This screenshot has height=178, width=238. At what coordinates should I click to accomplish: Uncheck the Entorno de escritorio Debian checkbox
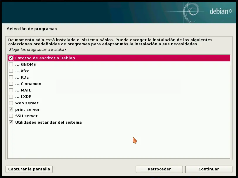point(11,58)
